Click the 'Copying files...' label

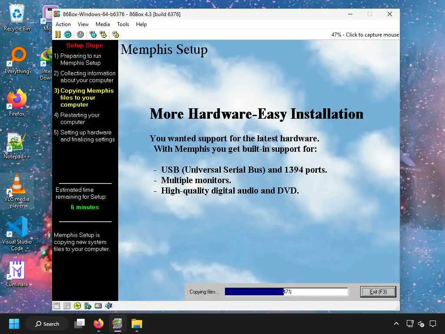click(204, 292)
